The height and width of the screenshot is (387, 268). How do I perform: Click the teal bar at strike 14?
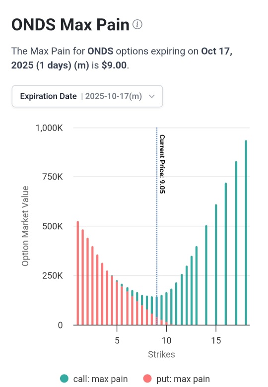click(x=206, y=275)
